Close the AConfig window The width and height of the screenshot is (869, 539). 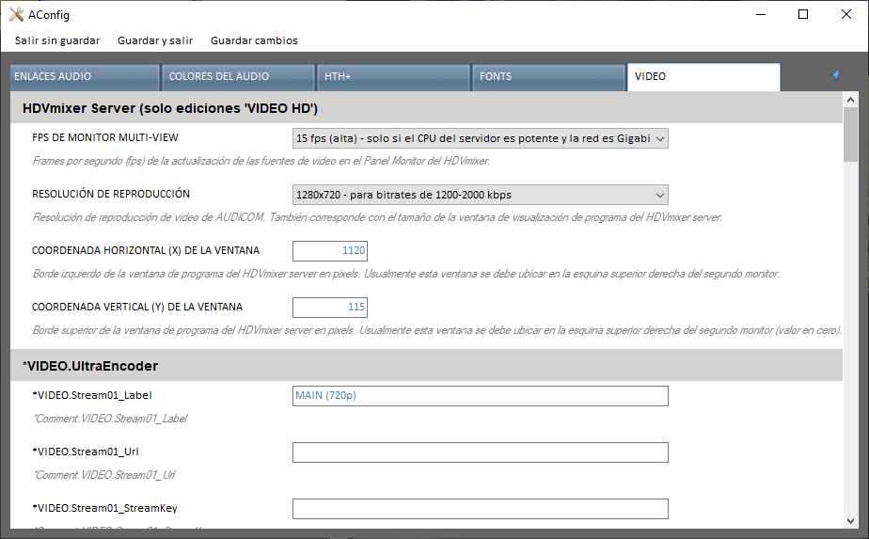click(846, 14)
